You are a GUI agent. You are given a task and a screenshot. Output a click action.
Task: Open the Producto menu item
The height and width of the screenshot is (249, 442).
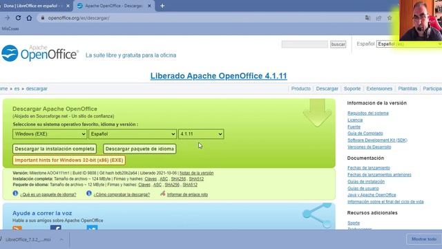coord(301,89)
